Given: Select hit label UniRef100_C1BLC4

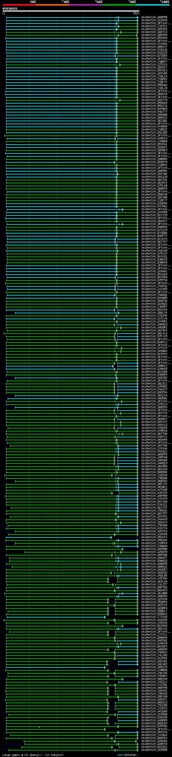Looking at the screenshot, I should pyautogui.click(x=154, y=77).
